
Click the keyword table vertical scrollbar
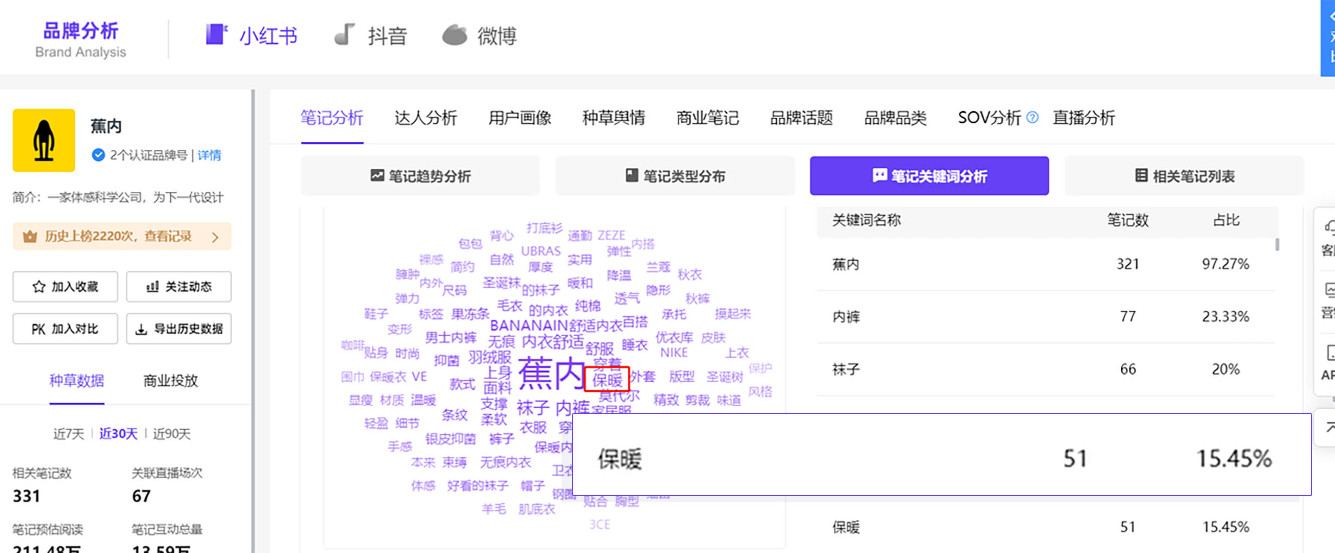click(x=1277, y=244)
